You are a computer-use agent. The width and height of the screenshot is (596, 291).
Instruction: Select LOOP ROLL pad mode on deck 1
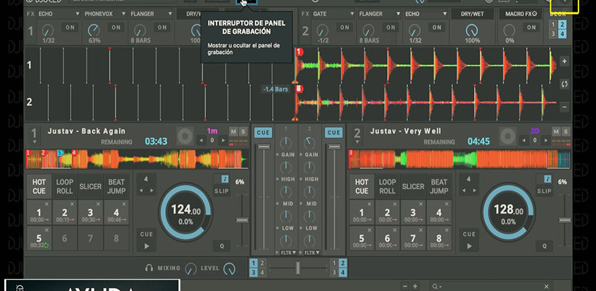coord(65,187)
